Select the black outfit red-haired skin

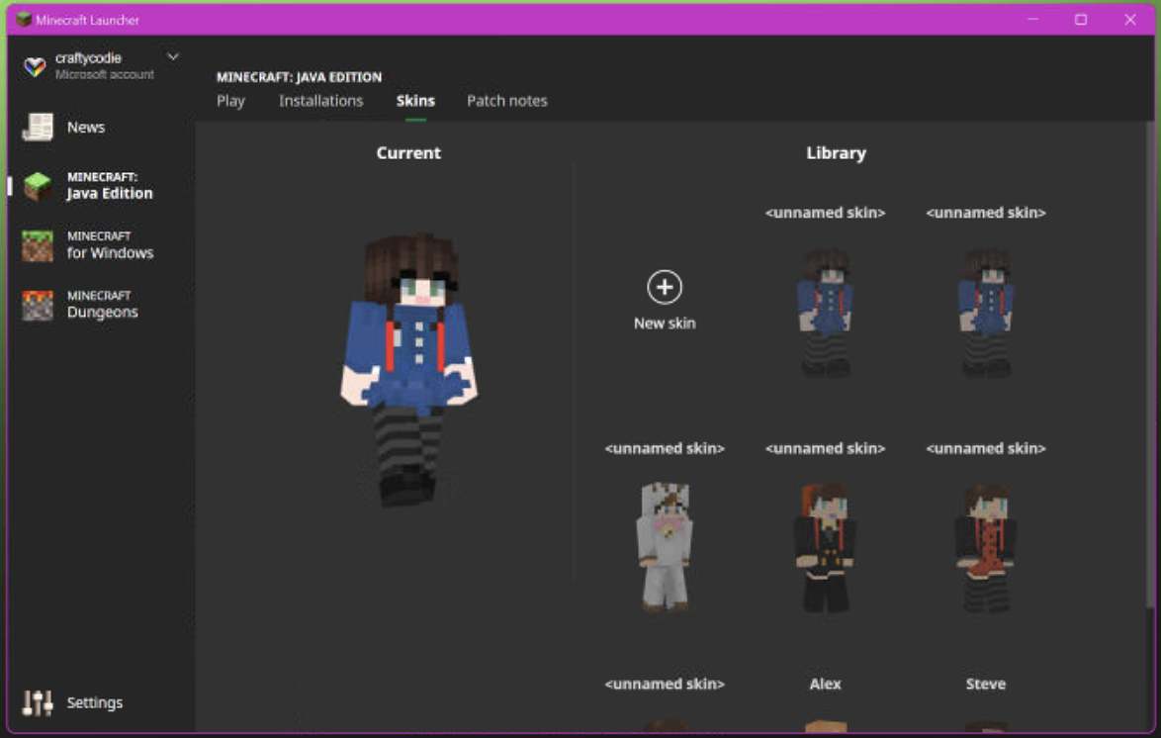(825, 547)
